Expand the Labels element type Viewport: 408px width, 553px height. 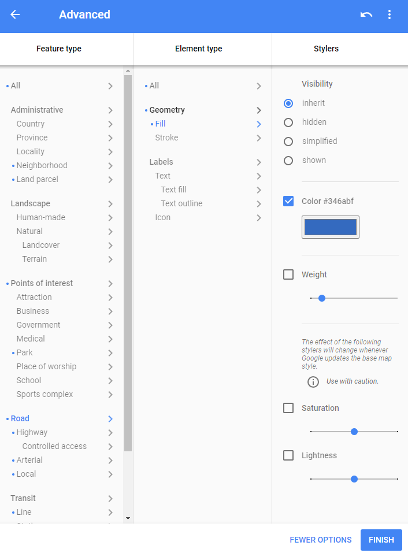(x=161, y=162)
